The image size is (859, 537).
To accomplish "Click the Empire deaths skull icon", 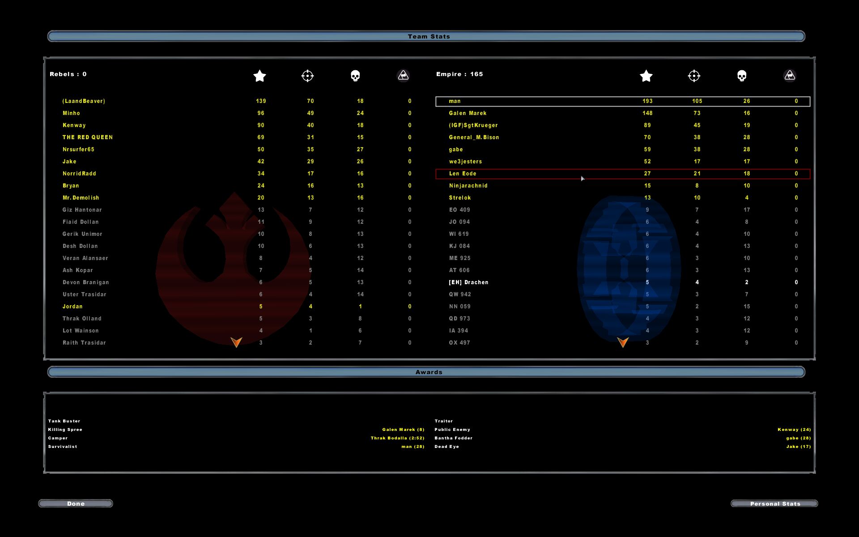I will (742, 76).
